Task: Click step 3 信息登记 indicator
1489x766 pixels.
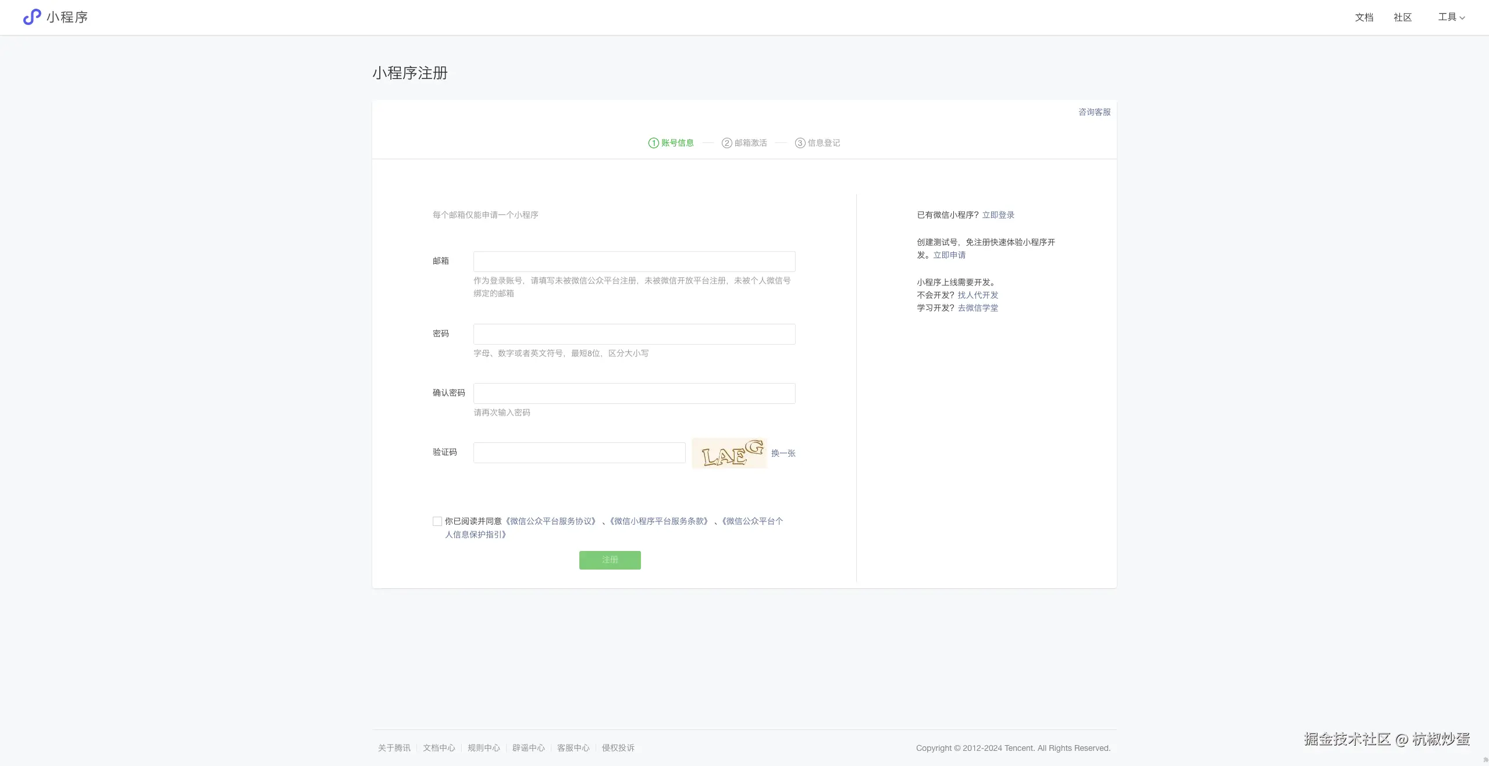Action: click(x=817, y=143)
